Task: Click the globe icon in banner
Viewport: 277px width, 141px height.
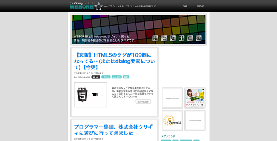Action: [199, 38]
